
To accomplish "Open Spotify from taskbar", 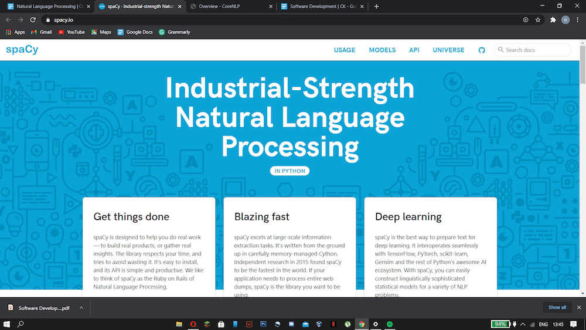I will click(x=390, y=324).
